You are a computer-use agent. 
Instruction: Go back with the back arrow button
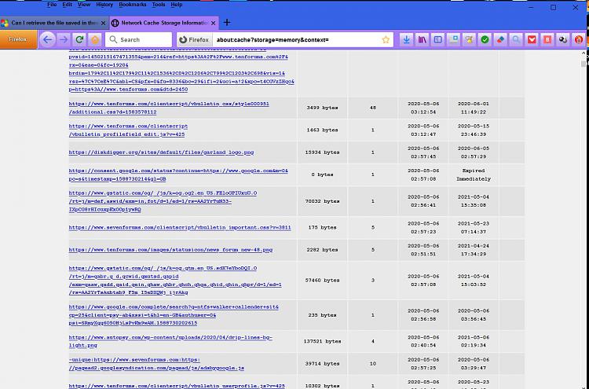click(48, 39)
